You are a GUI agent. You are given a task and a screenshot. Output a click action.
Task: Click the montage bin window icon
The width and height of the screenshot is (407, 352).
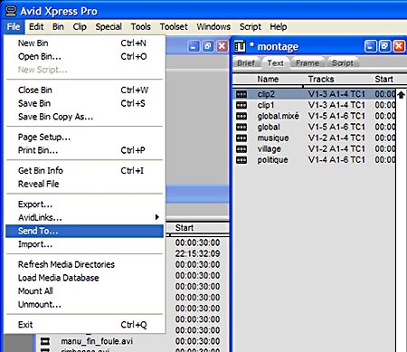pos(240,46)
